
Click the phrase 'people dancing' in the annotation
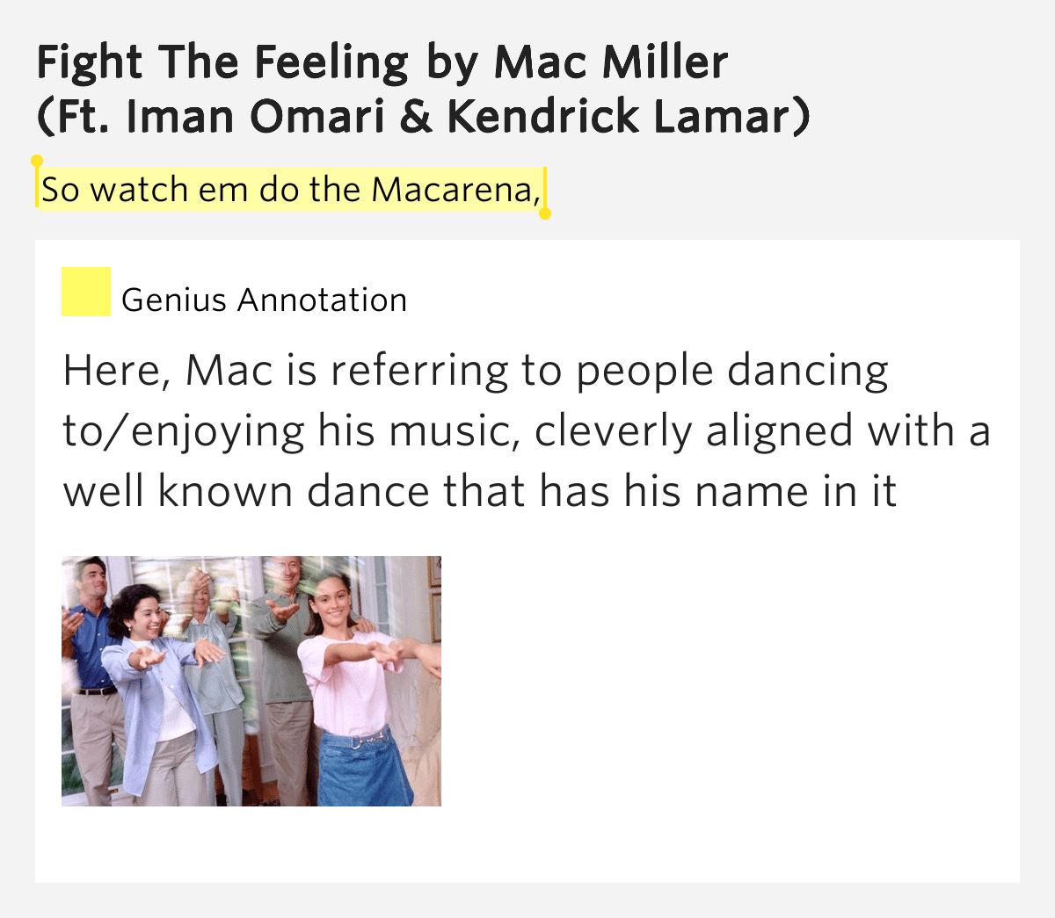tap(731, 371)
